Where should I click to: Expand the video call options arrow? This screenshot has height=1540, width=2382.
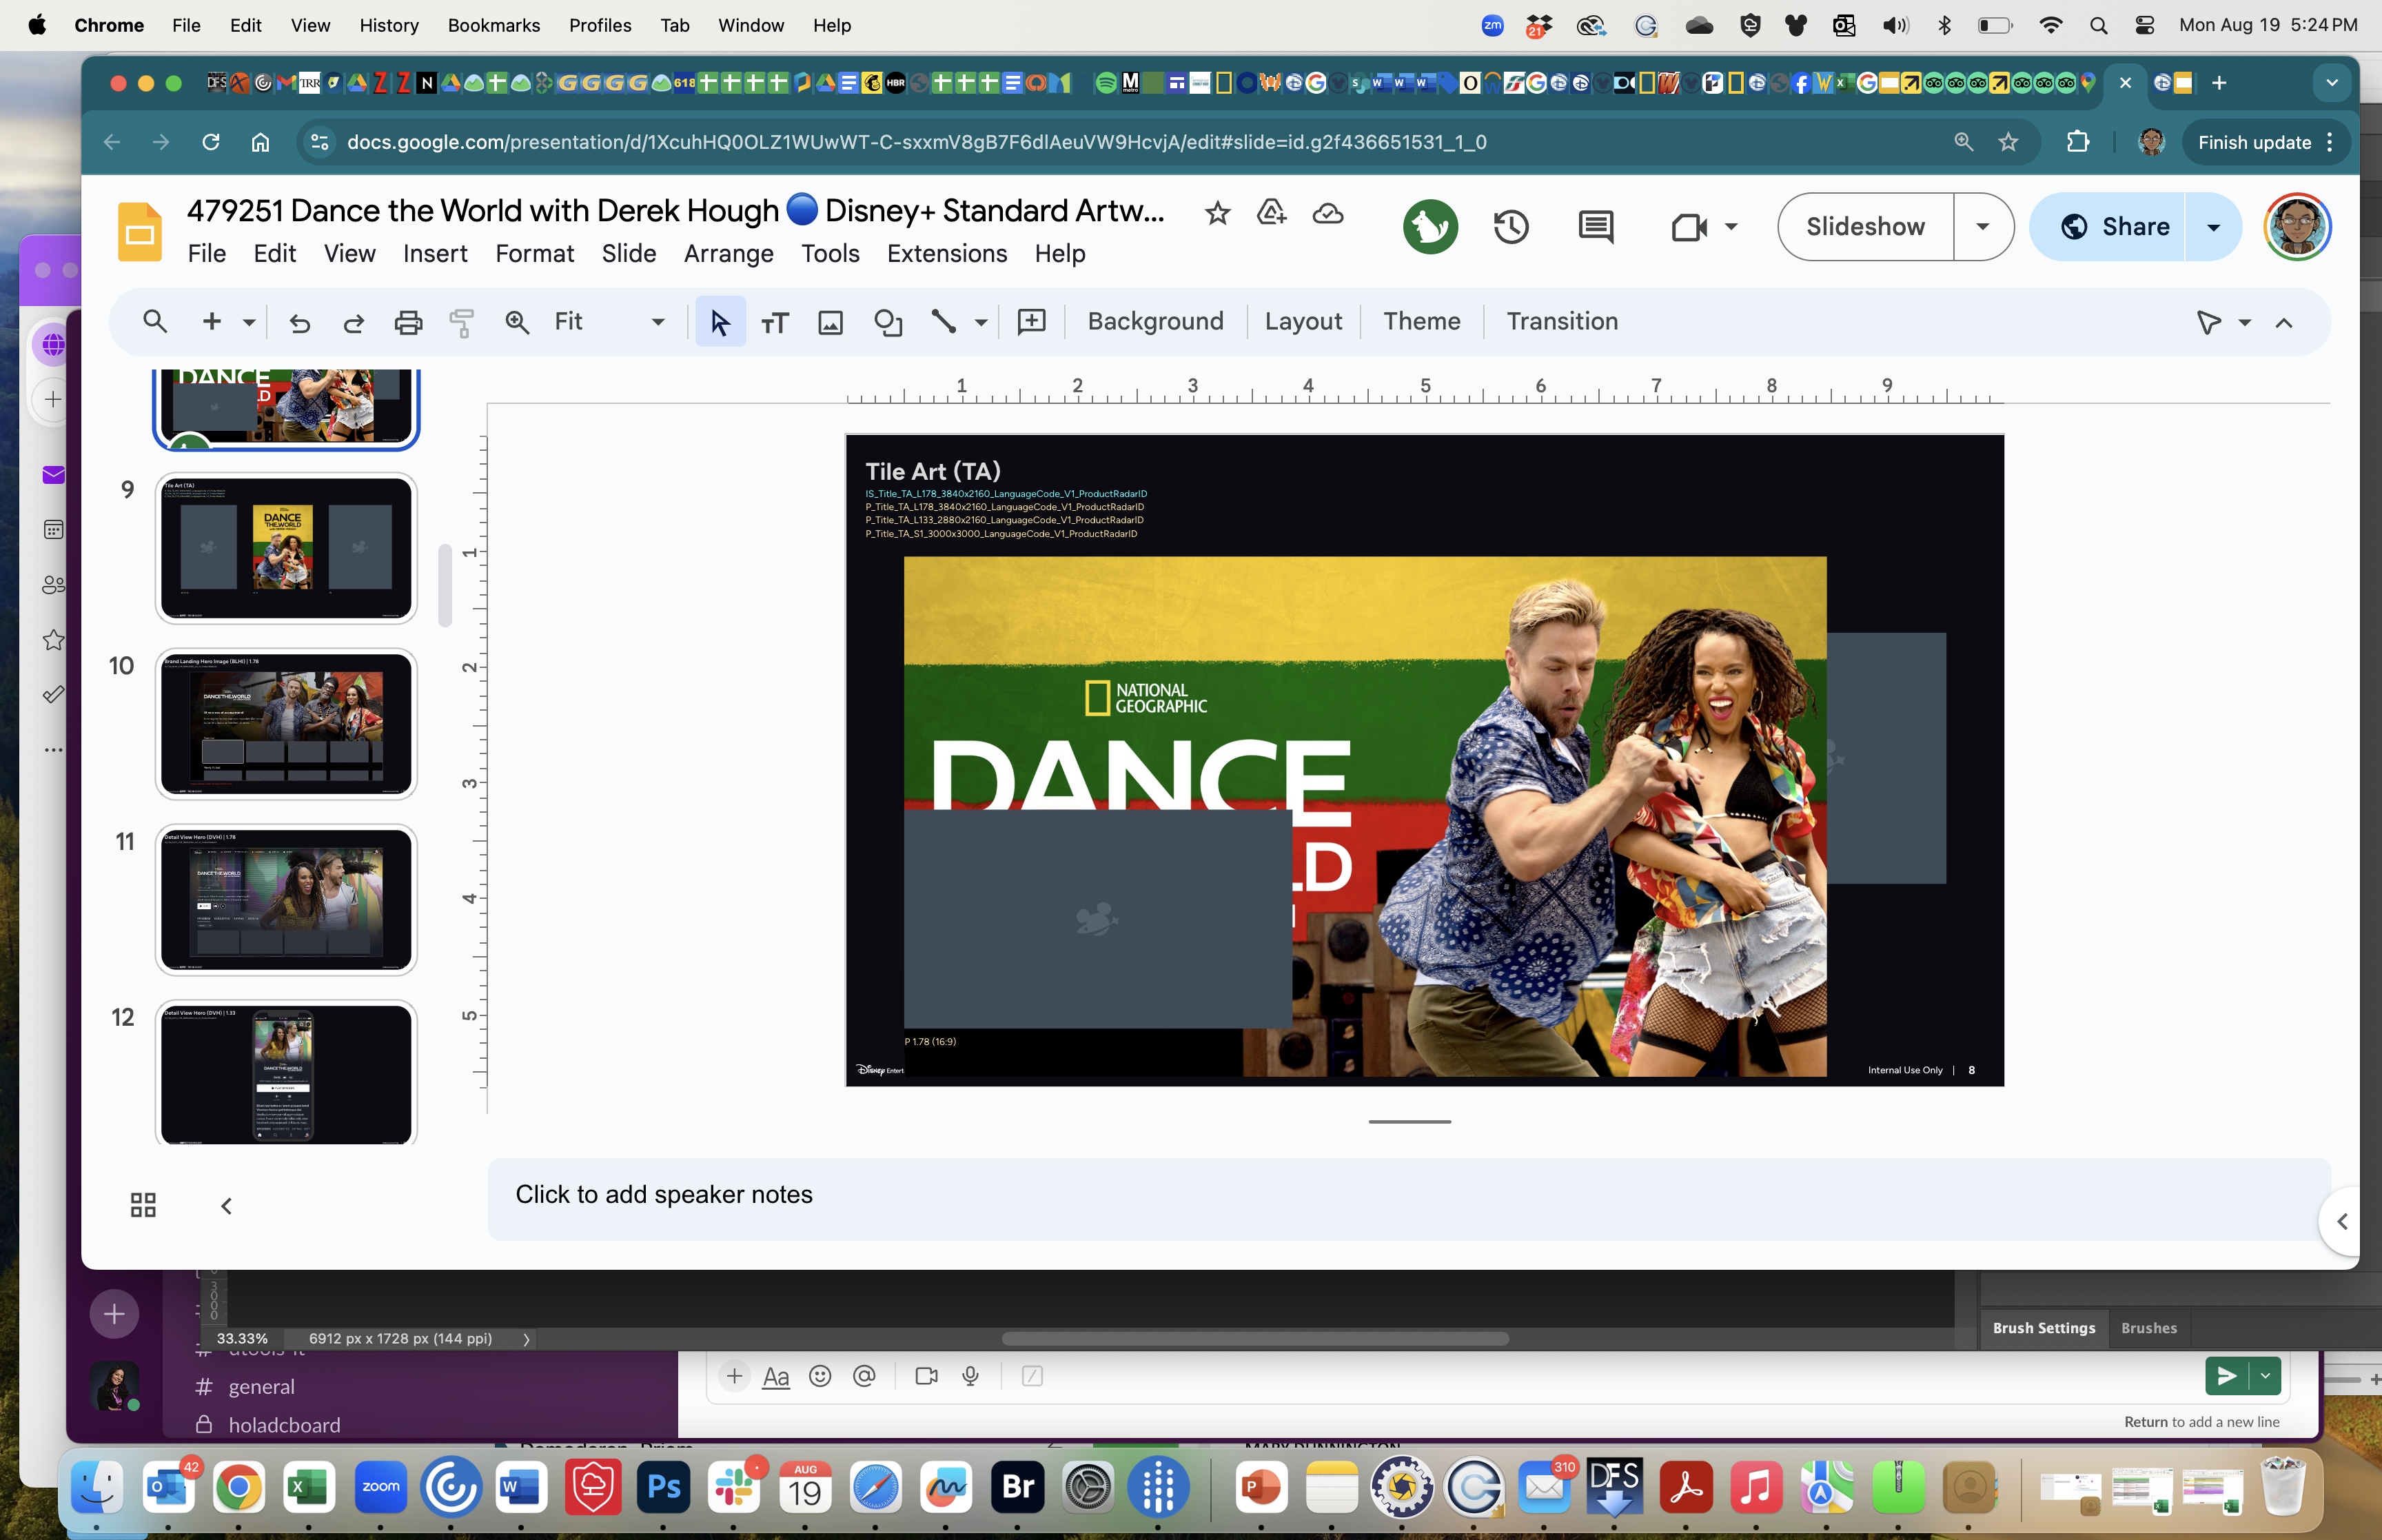click(1731, 227)
